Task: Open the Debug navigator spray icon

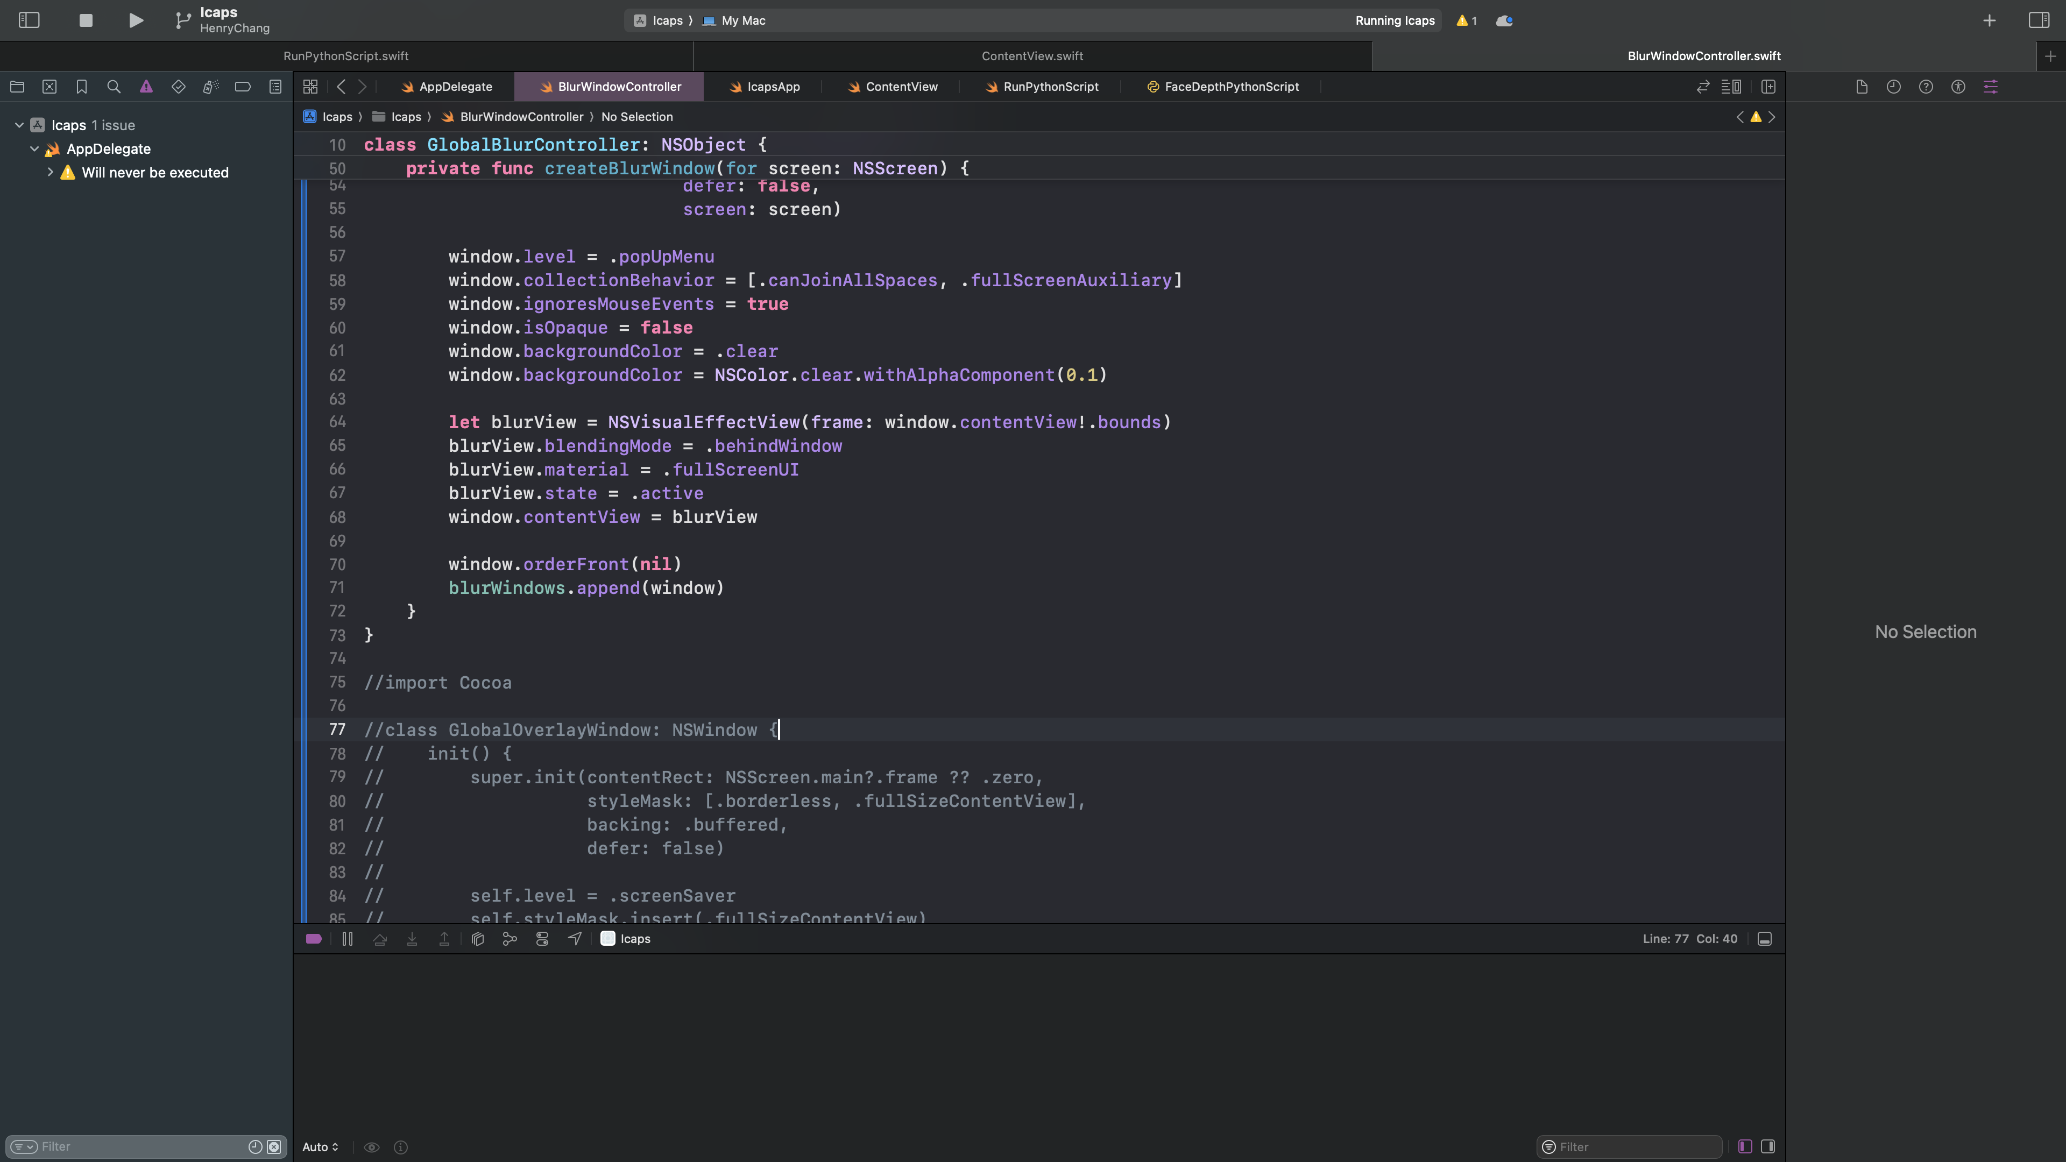Action: click(x=210, y=87)
